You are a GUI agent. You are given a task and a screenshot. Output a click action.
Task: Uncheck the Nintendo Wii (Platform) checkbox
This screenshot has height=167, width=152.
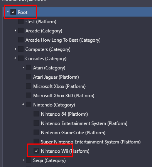(x=36, y=151)
